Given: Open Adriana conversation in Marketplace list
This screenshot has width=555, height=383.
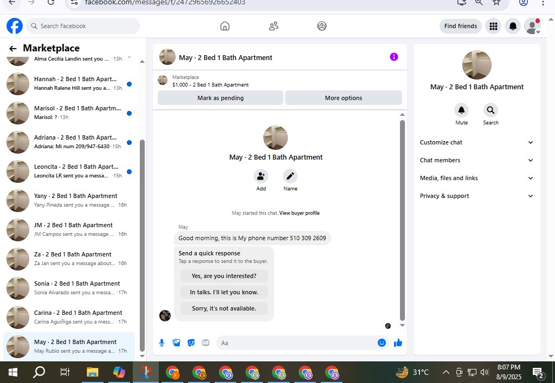Looking at the screenshot, I should [x=69, y=142].
